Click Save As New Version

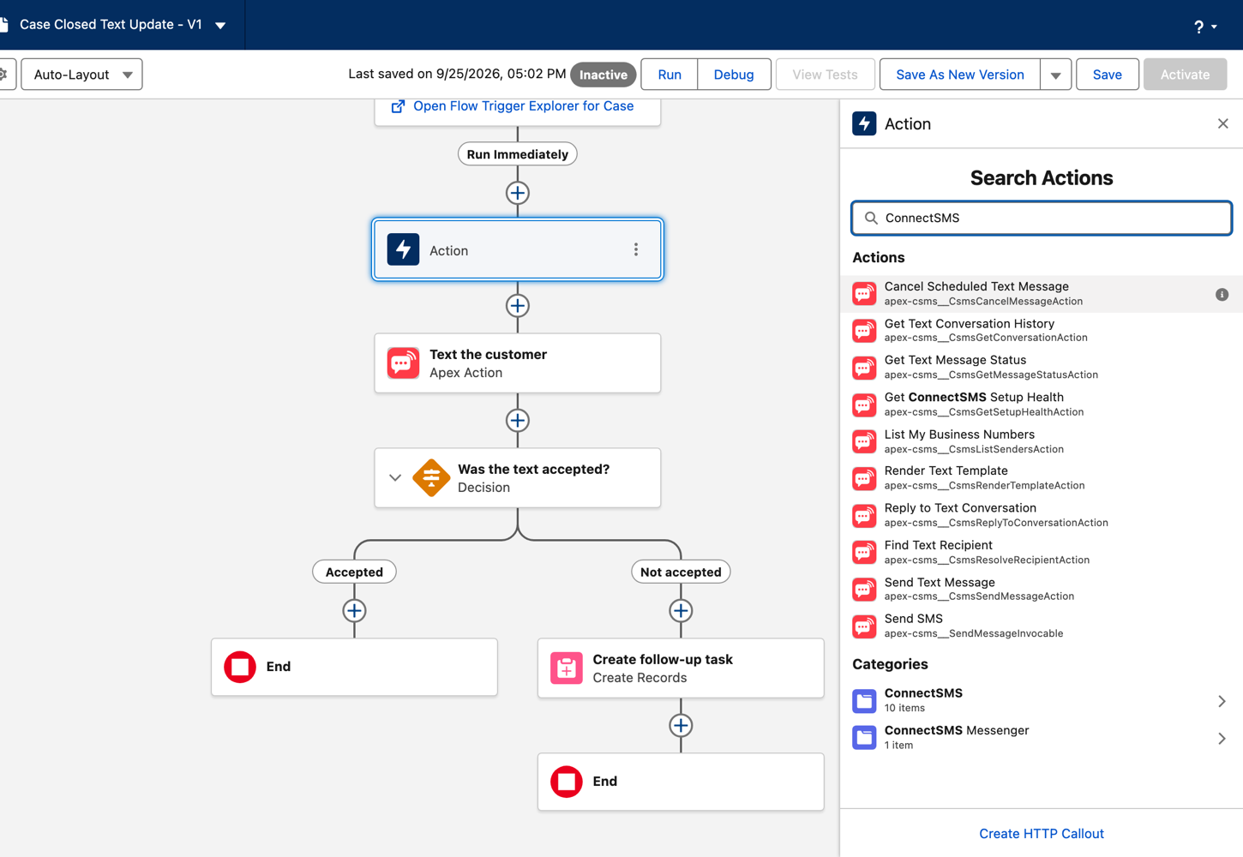coord(960,75)
